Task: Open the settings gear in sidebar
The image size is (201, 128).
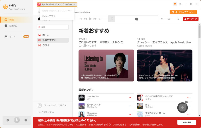Action: 8,120
